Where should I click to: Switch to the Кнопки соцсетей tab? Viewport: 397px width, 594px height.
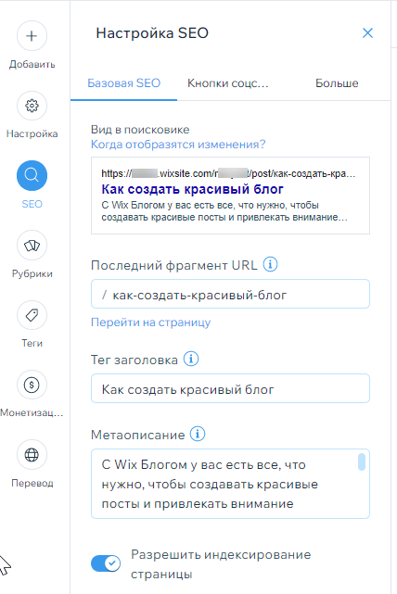tap(228, 83)
